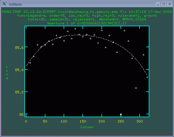The image size is (174, 137).
Task: Close the irafterm window
Action: pos(170,4)
